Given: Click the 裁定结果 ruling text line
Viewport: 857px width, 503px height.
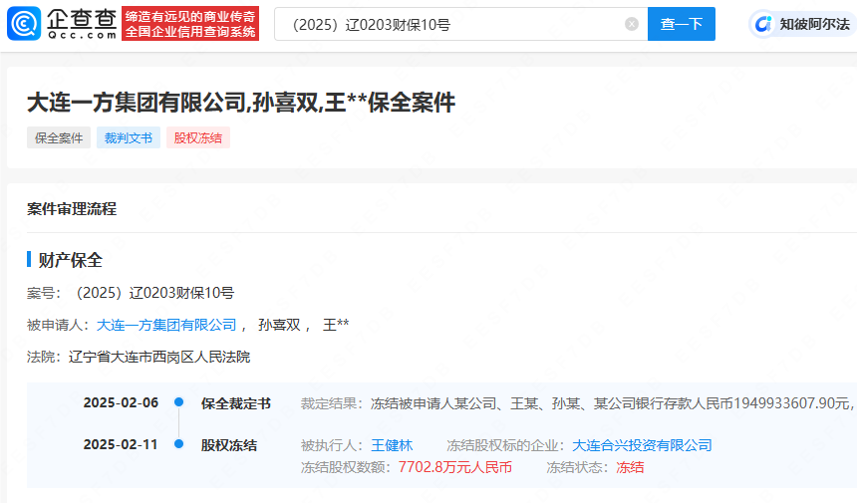Looking at the screenshot, I should pyautogui.click(x=578, y=403).
